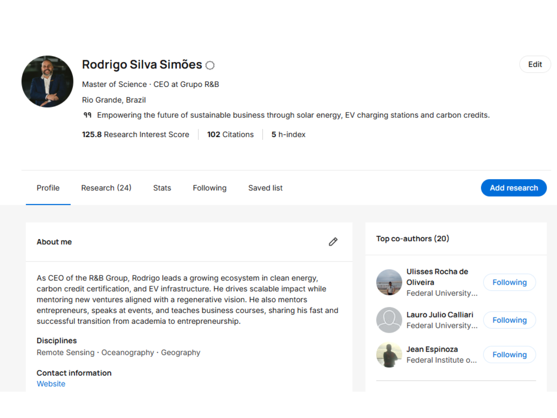Viewport: 557px width, 418px height.
Task: Open Rodrigo Silva Simões' profile photo
Action: point(47,82)
